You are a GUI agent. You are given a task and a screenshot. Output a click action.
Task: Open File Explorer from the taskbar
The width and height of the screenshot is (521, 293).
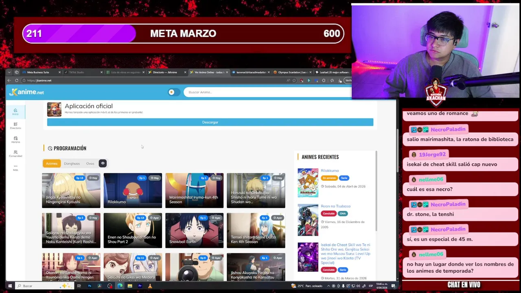pos(129,286)
